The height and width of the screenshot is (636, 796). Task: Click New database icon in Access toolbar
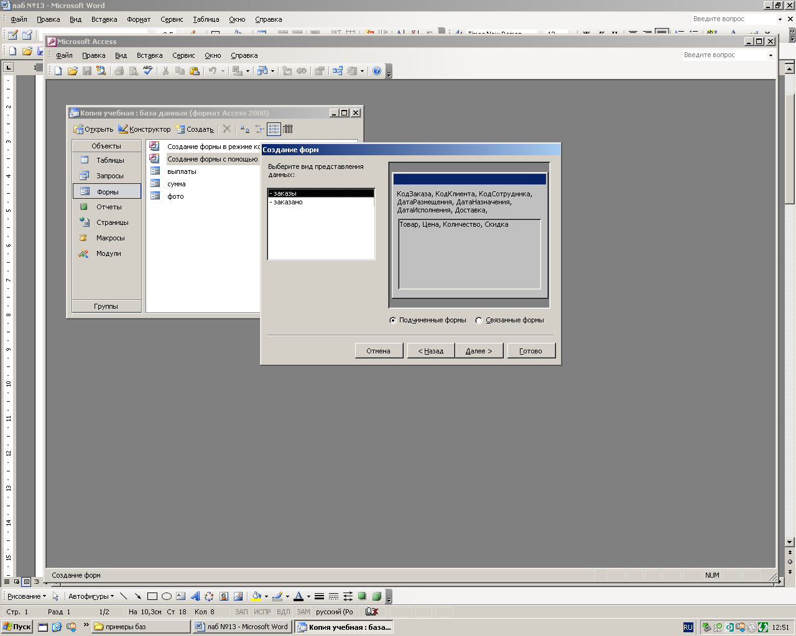[x=58, y=71]
